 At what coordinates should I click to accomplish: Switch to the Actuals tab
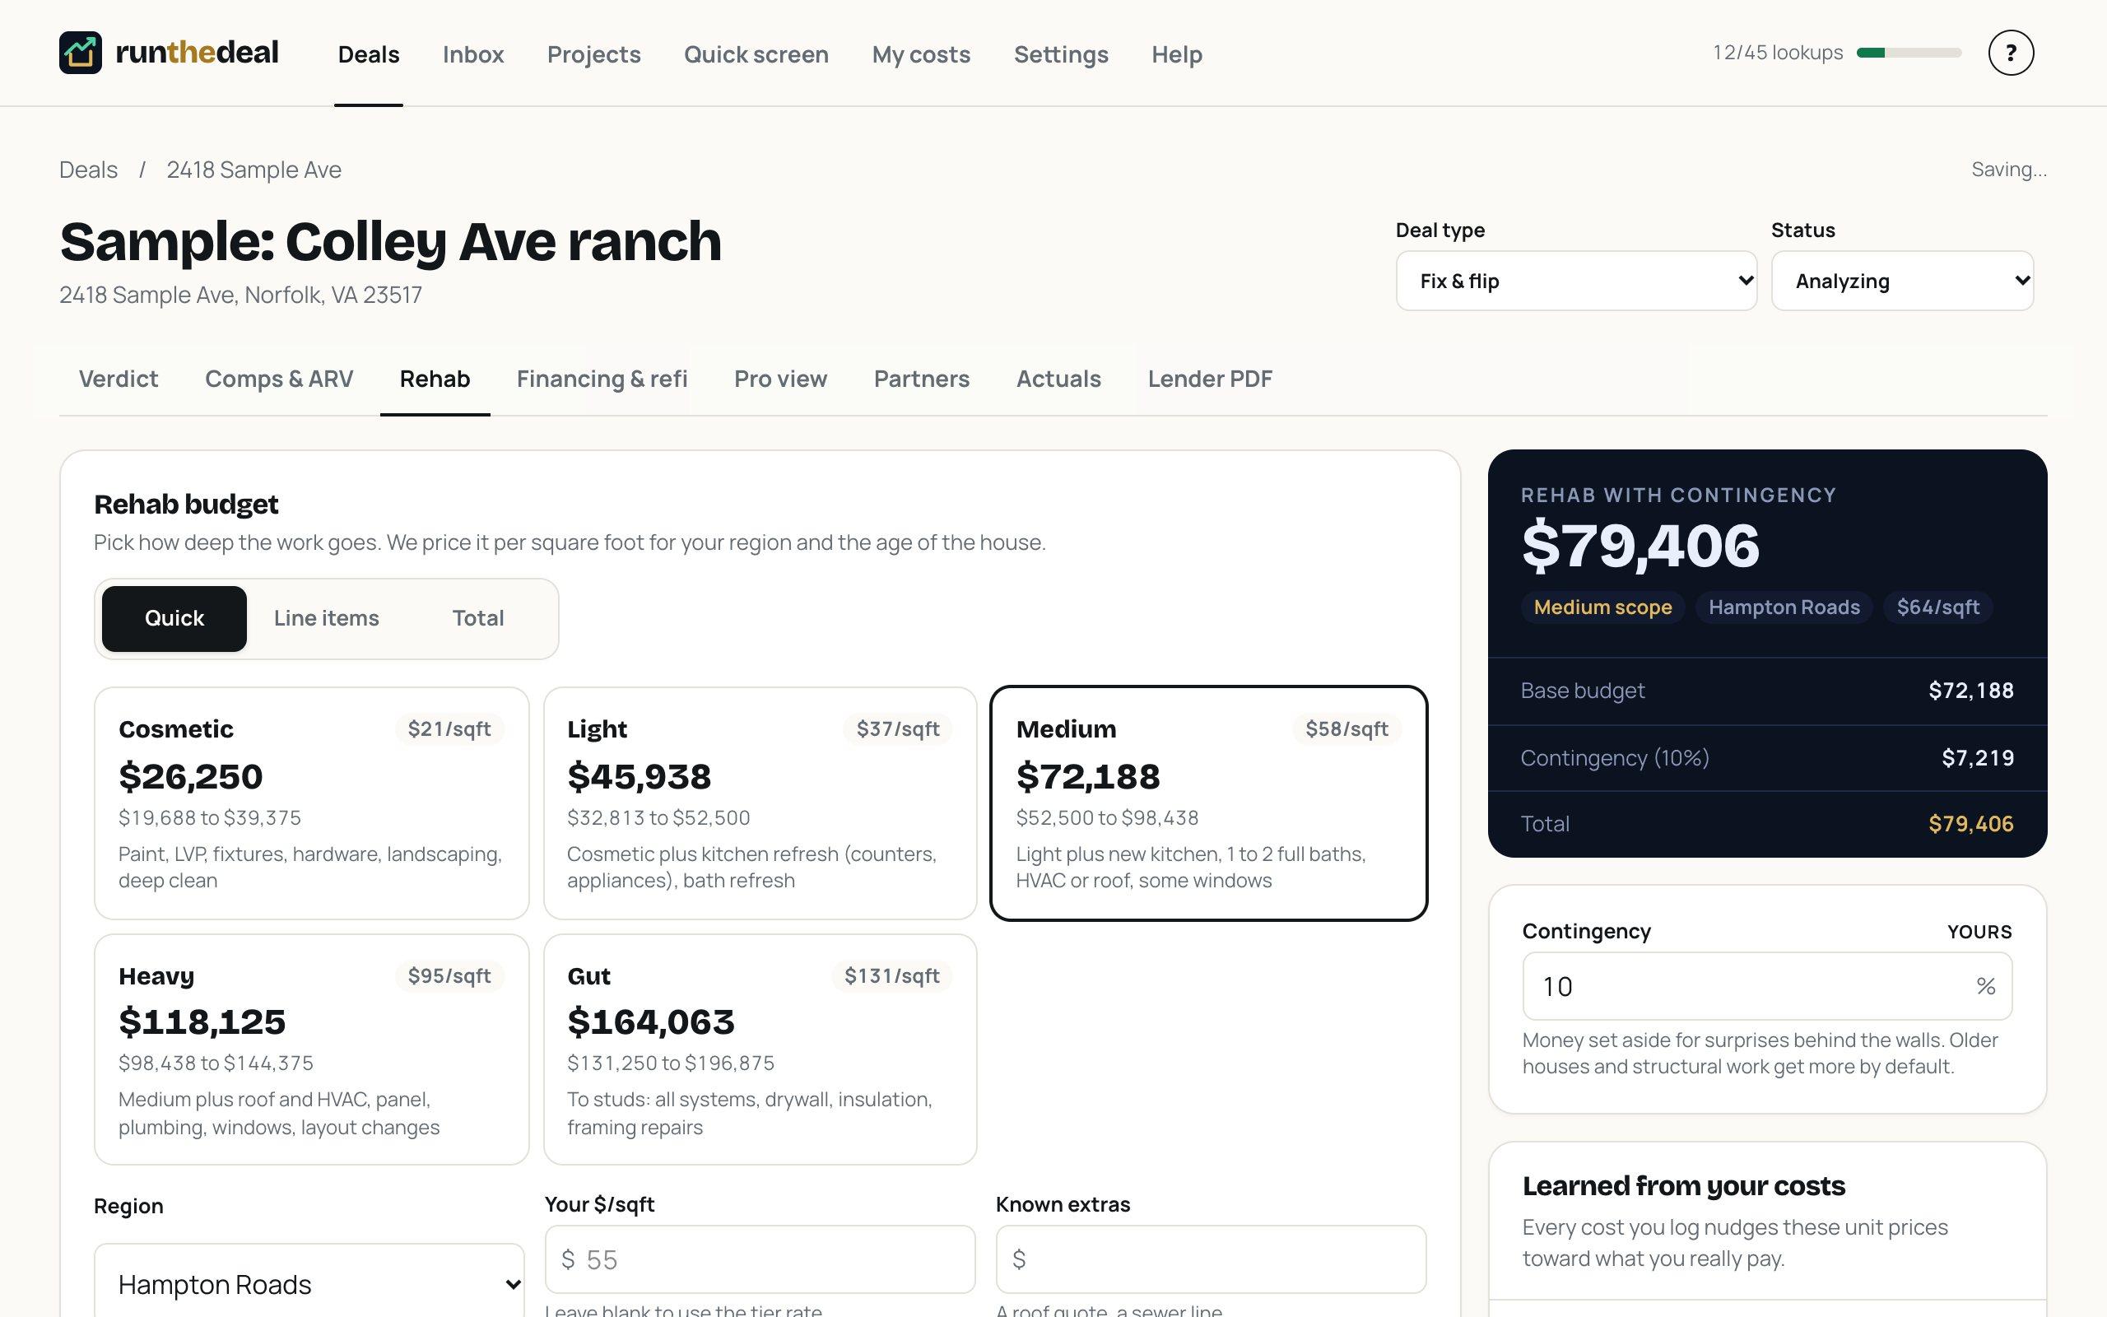[1058, 379]
